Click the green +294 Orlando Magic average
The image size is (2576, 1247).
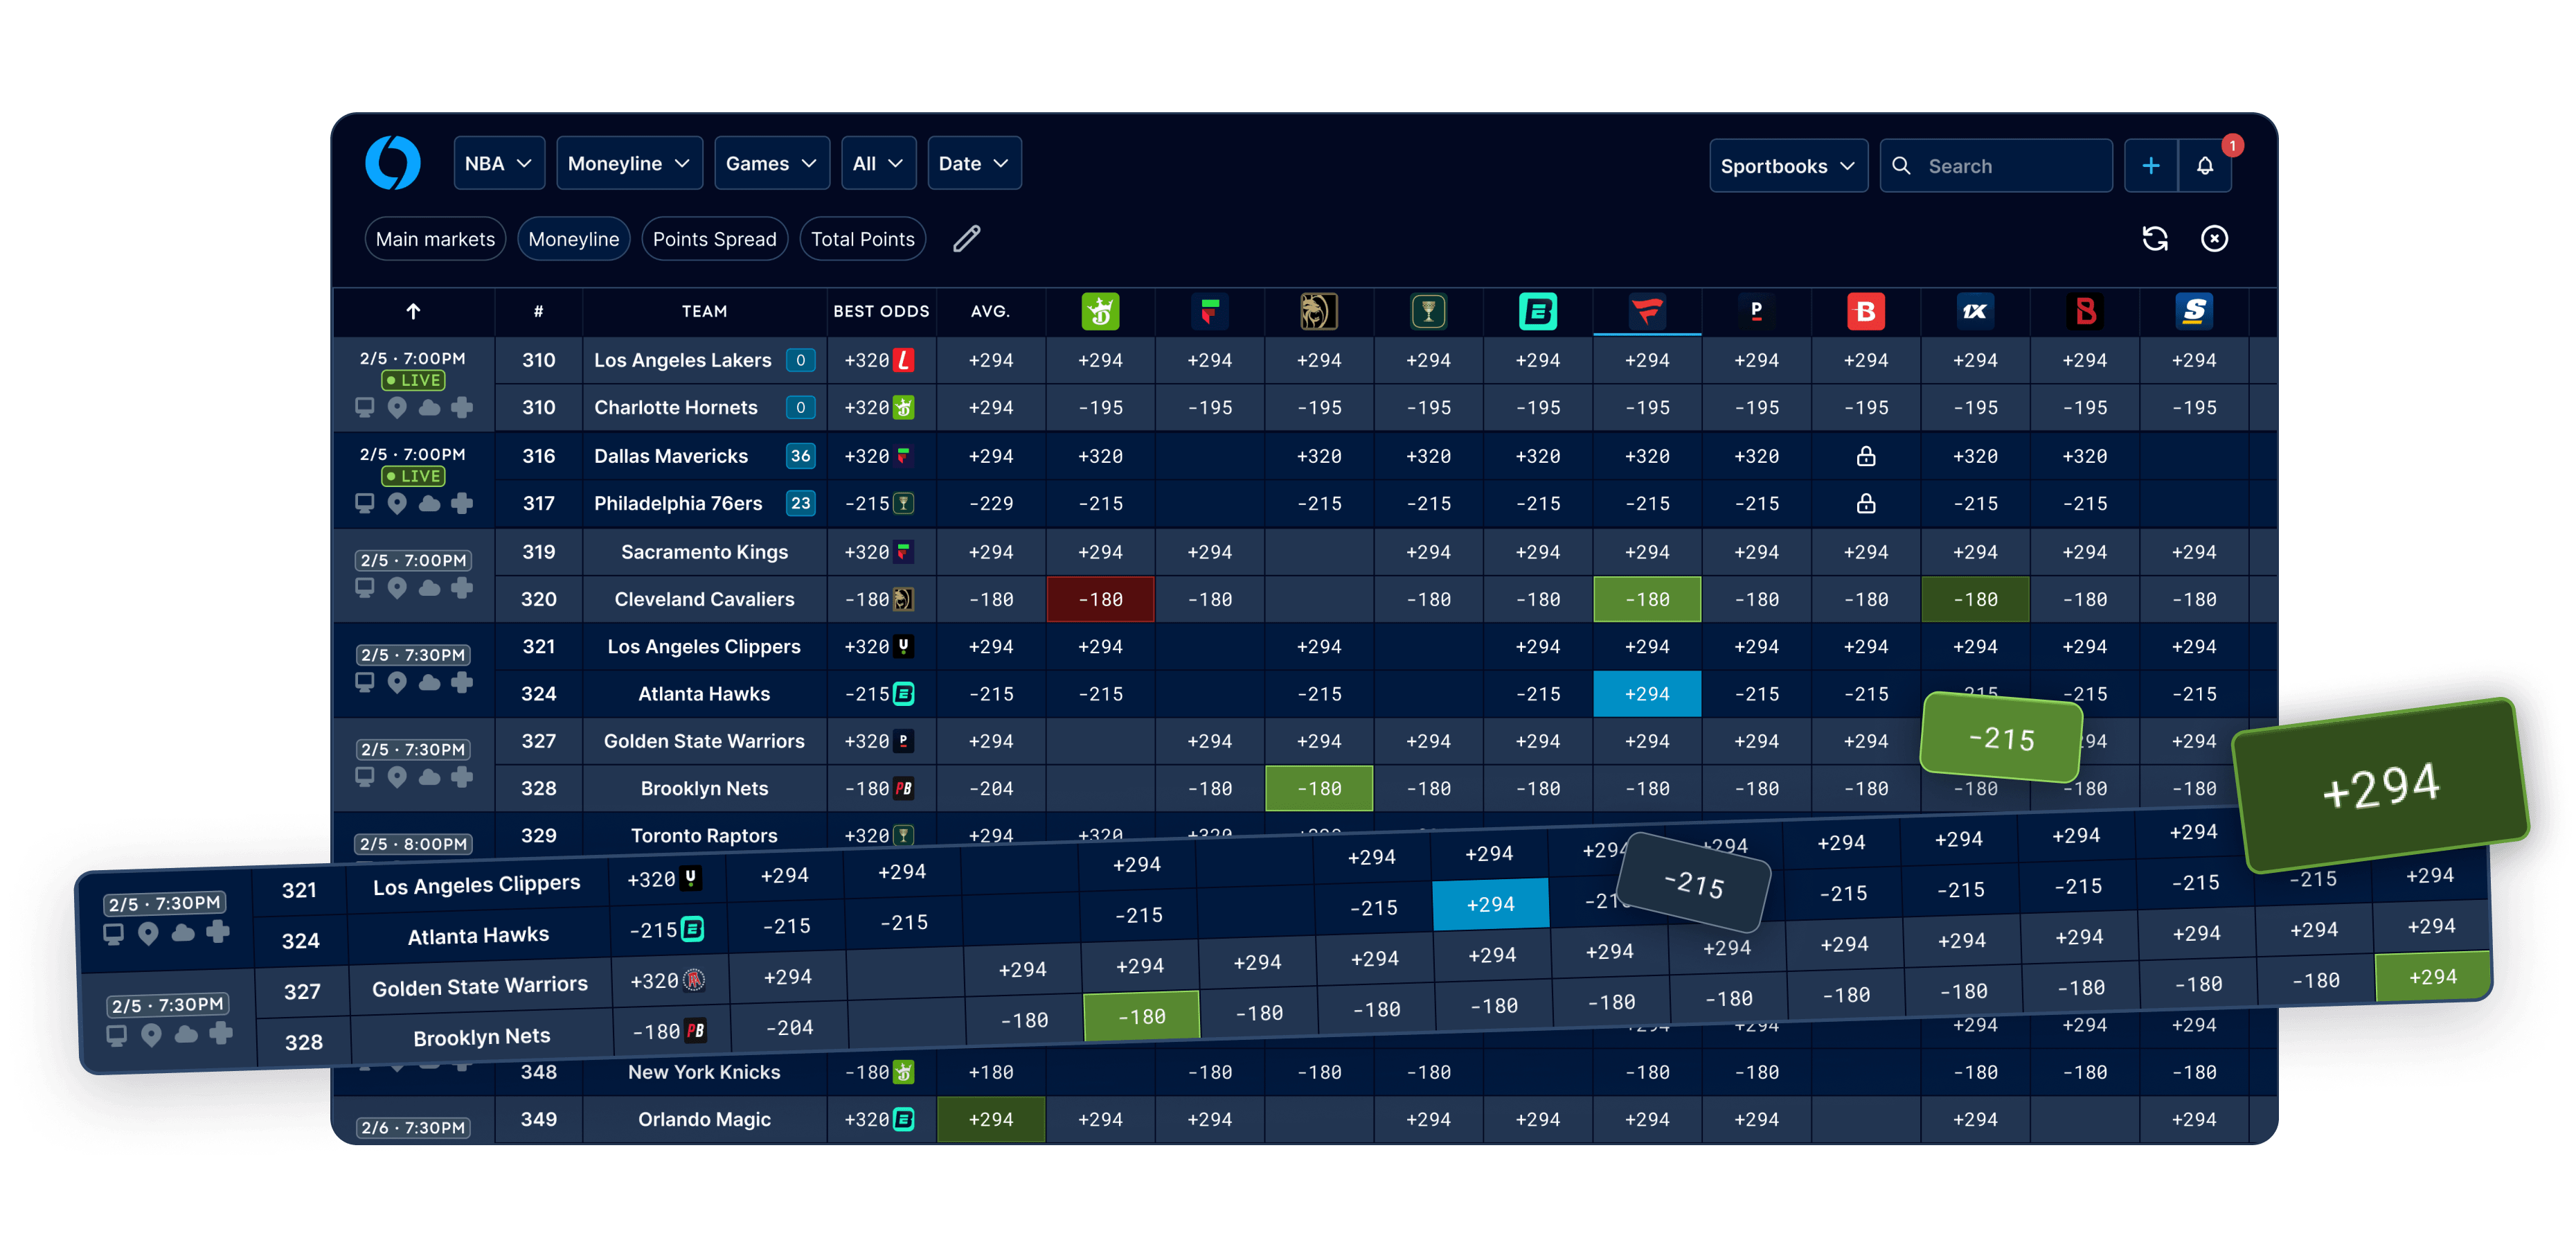click(990, 1119)
